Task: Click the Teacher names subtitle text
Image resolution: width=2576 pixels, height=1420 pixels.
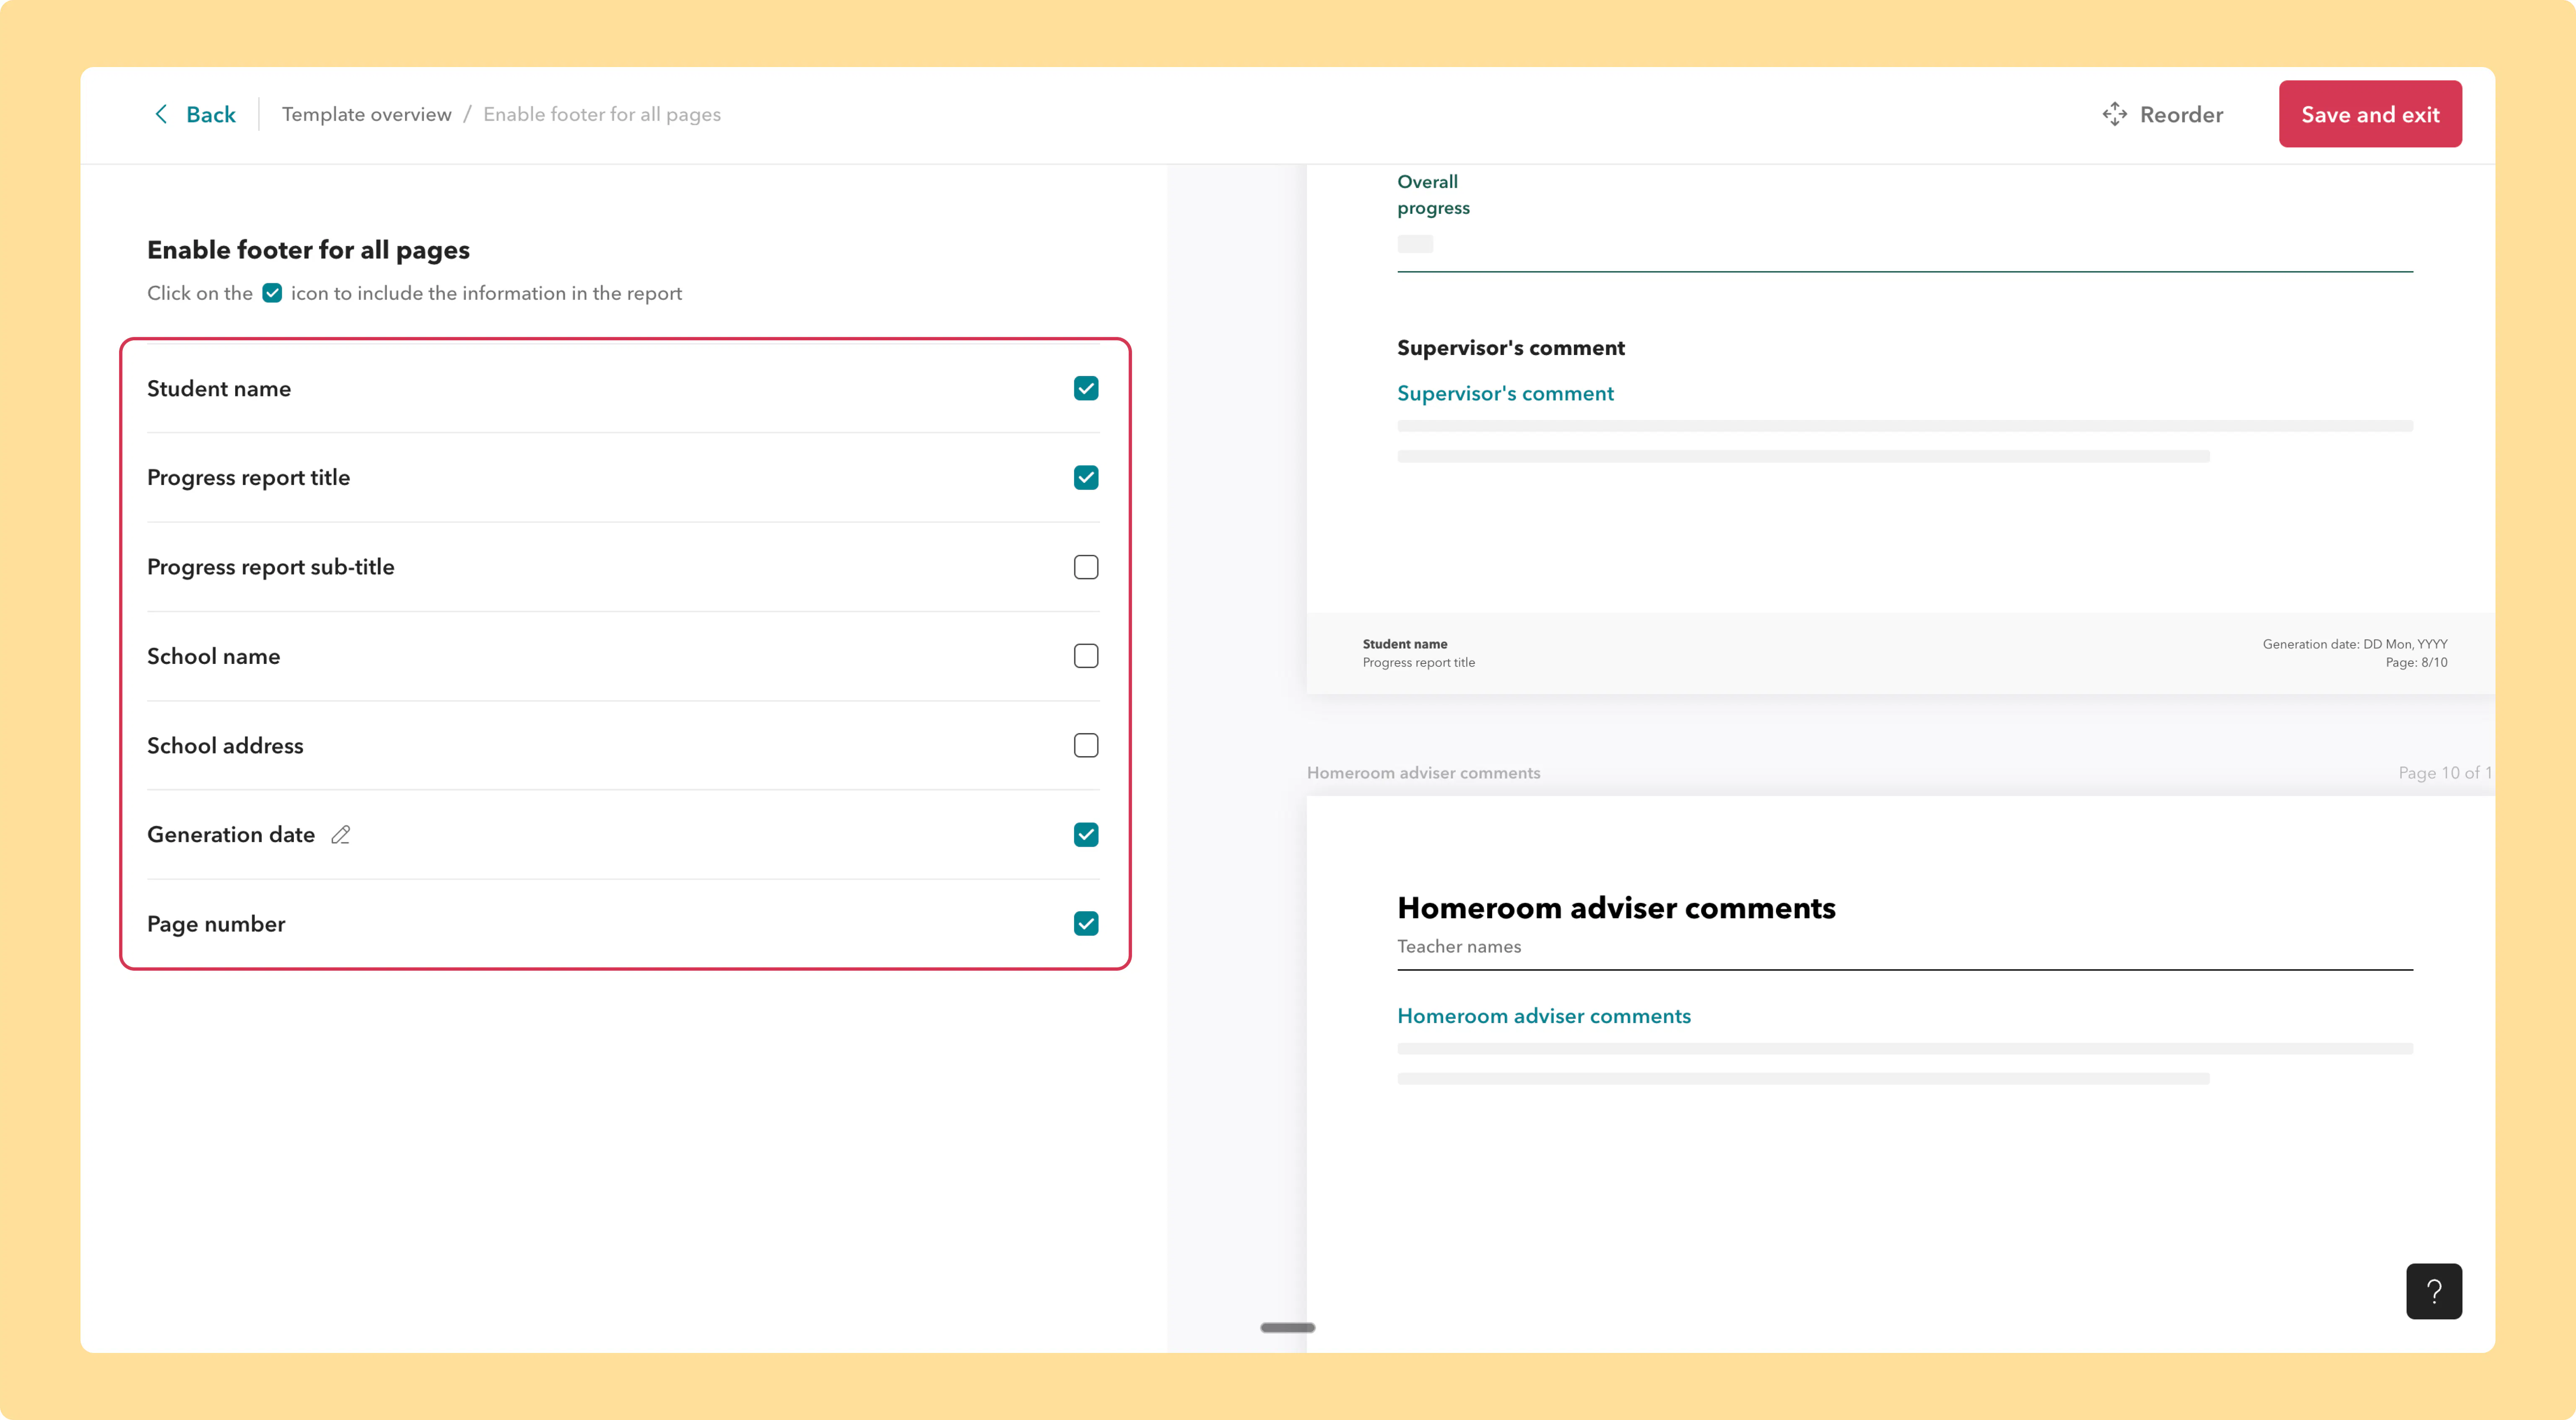Action: (x=1459, y=946)
